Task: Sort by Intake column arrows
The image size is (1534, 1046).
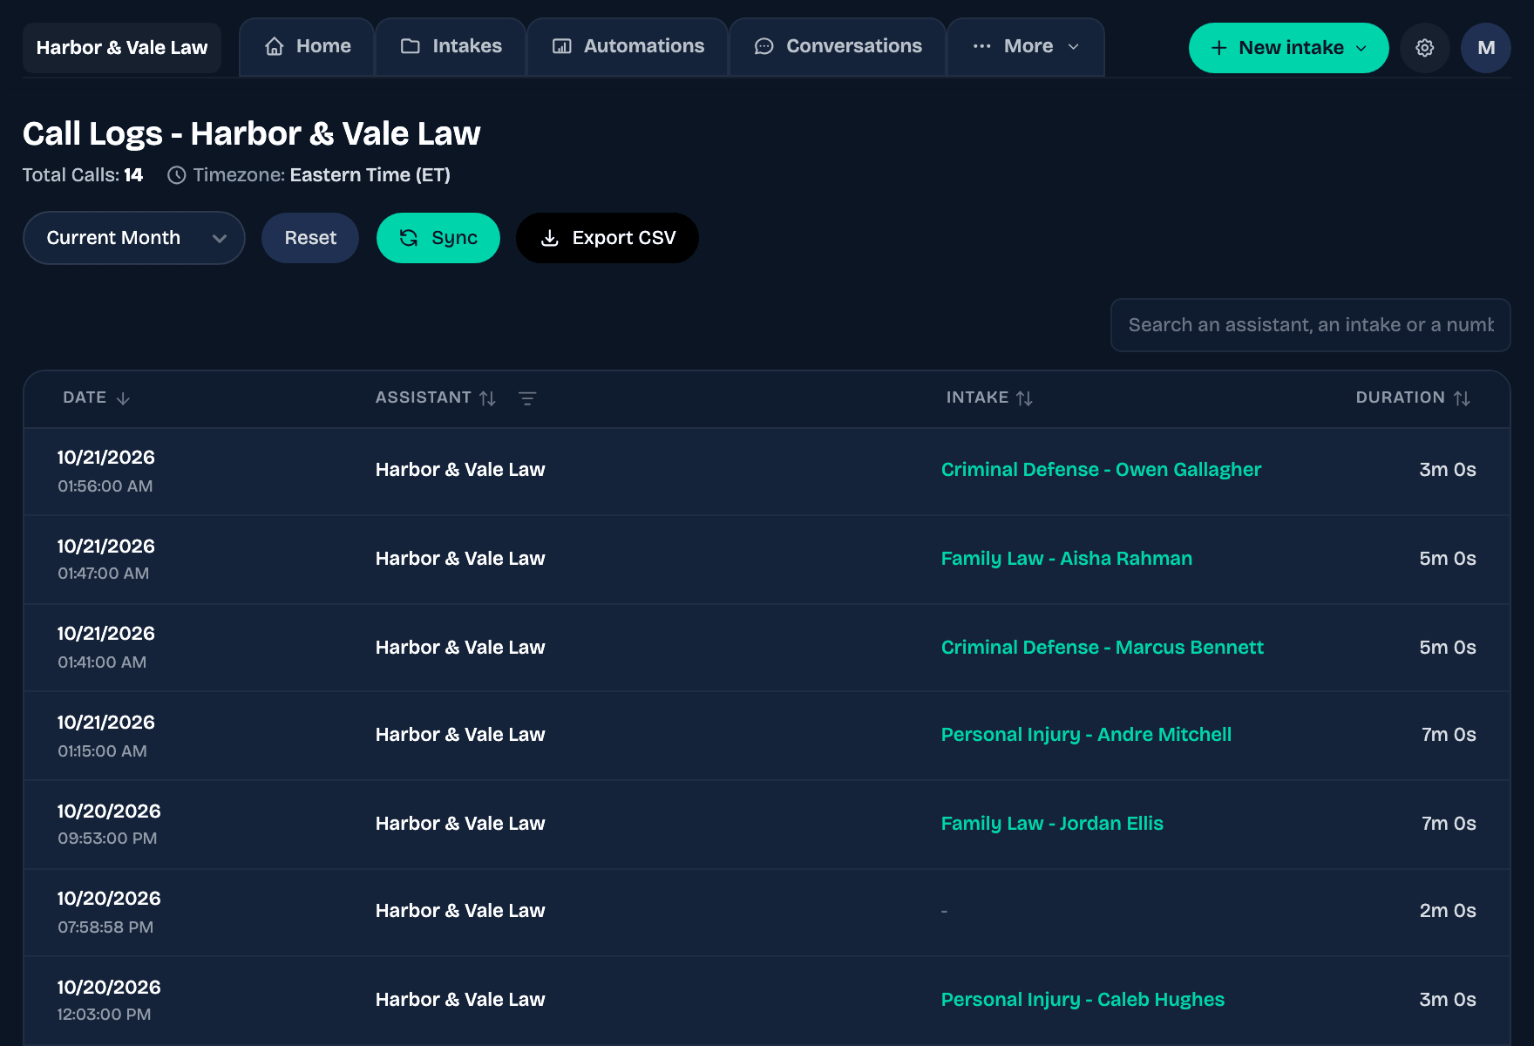Action: [1024, 398]
